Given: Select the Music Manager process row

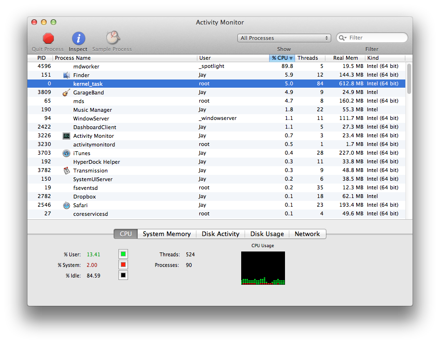Looking at the screenshot, I should [216, 110].
